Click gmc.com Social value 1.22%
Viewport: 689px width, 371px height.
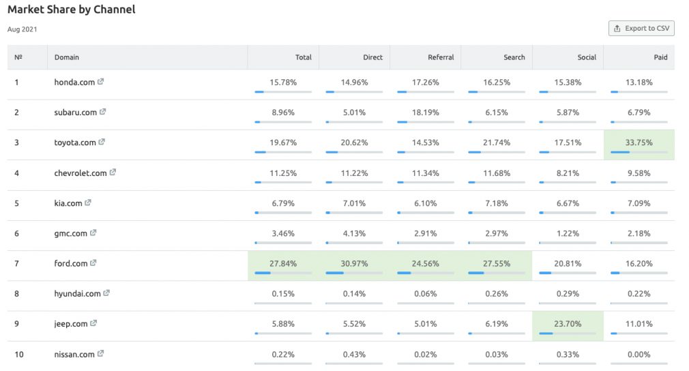568,233
